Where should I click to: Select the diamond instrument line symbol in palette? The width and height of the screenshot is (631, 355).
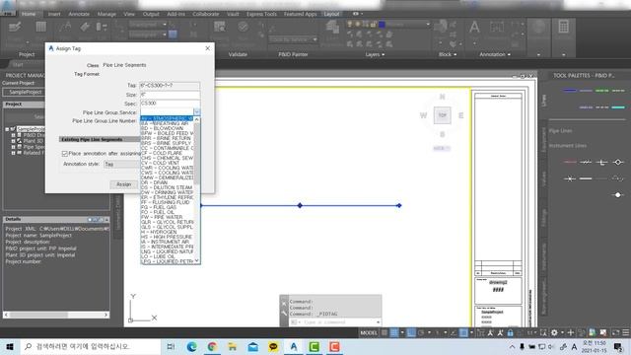coord(618,162)
